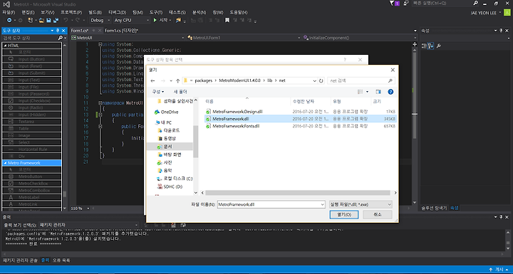513x274 pixels.
Task: Pin the Toolbox panel with the pushpin icon
Action: [58, 31]
